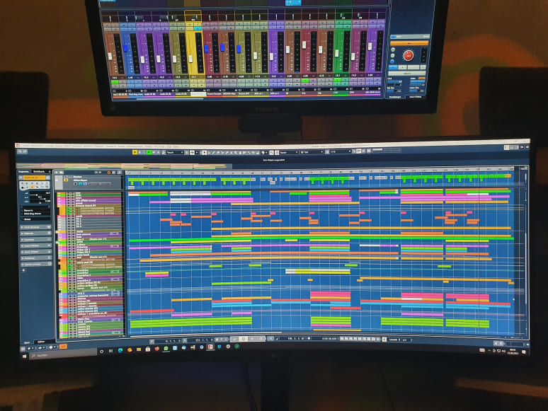
Task: Open the grid type Takt dropdown
Action: coord(312,153)
